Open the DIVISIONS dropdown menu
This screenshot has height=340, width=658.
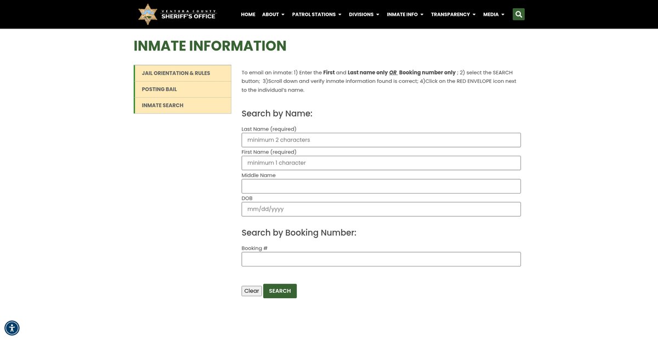(x=364, y=14)
